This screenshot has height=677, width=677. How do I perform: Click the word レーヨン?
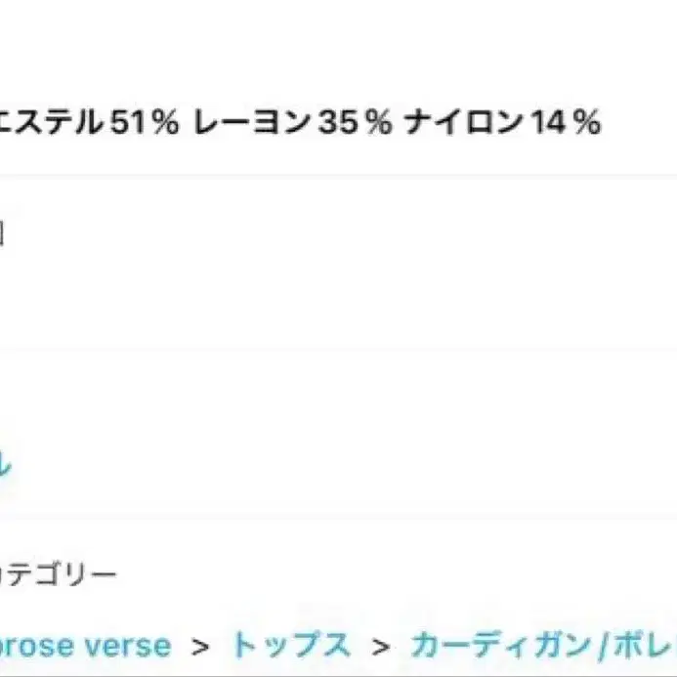click(x=249, y=124)
